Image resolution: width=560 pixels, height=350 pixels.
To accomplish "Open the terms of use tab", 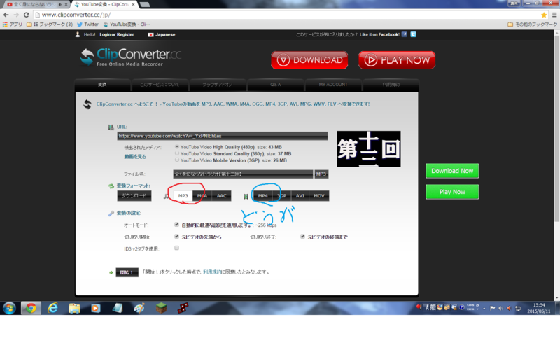I will click(x=391, y=85).
